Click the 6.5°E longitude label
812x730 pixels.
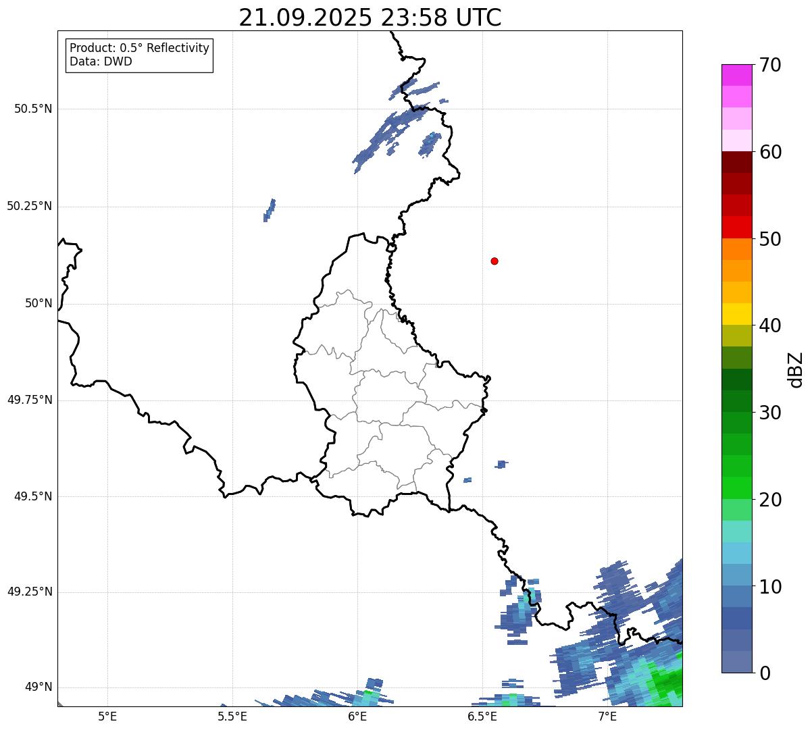coord(482,716)
